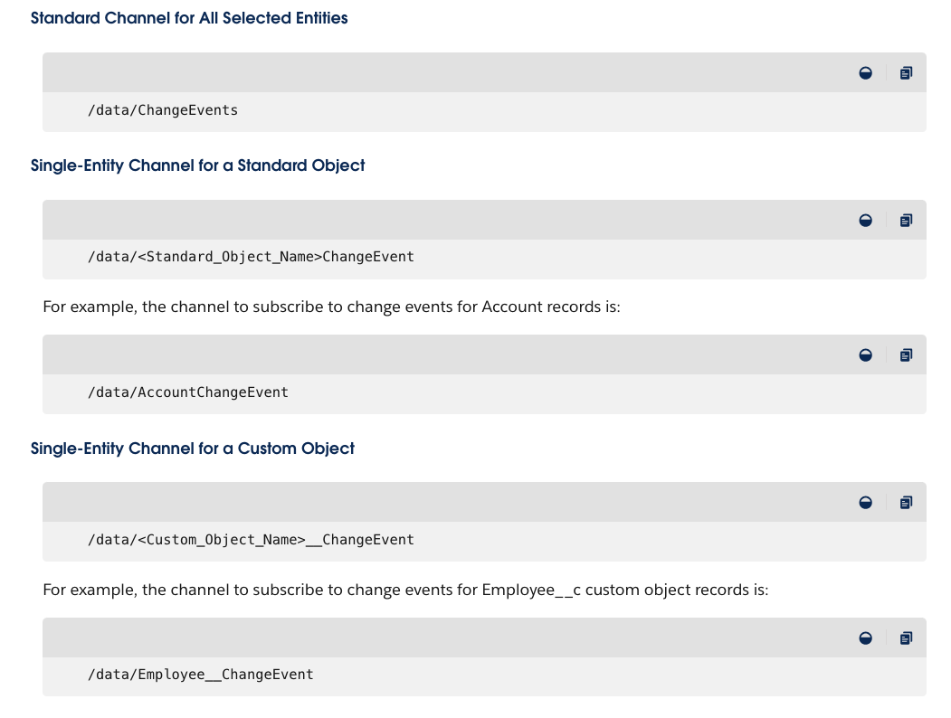Image resolution: width=951 pixels, height=718 pixels.
Task: Select the /data/ChangeEvents code text
Action: (162, 109)
